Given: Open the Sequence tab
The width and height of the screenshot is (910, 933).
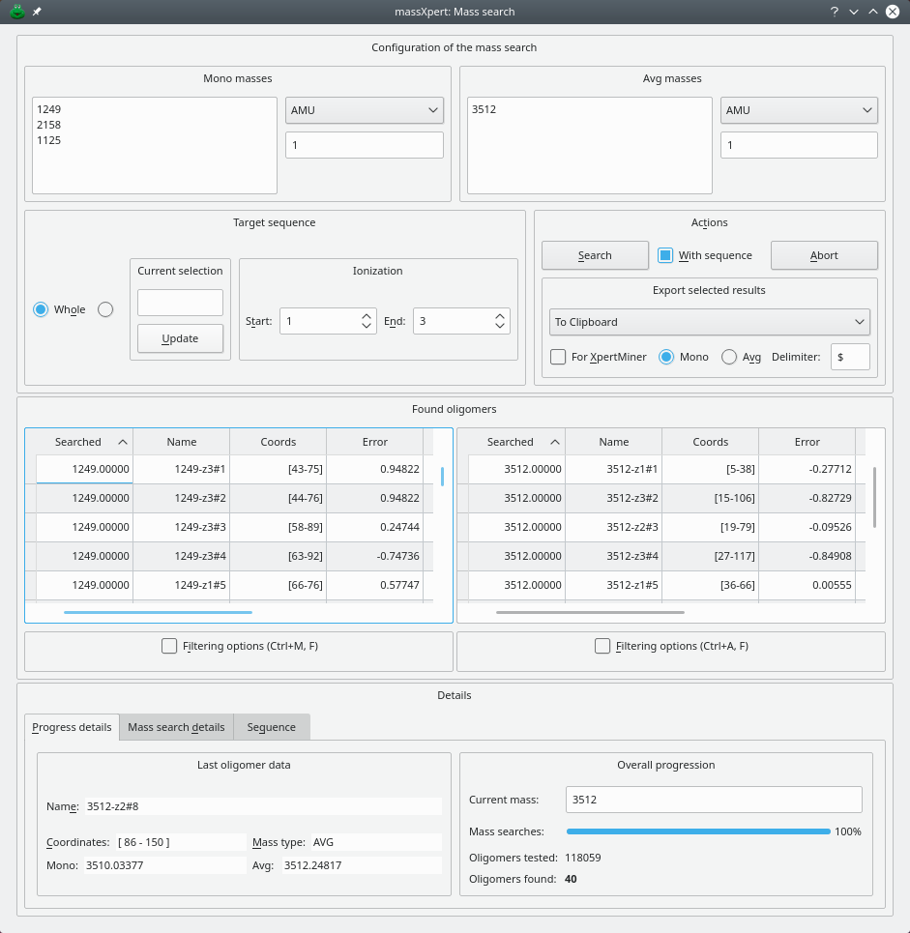Looking at the screenshot, I should 271,727.
